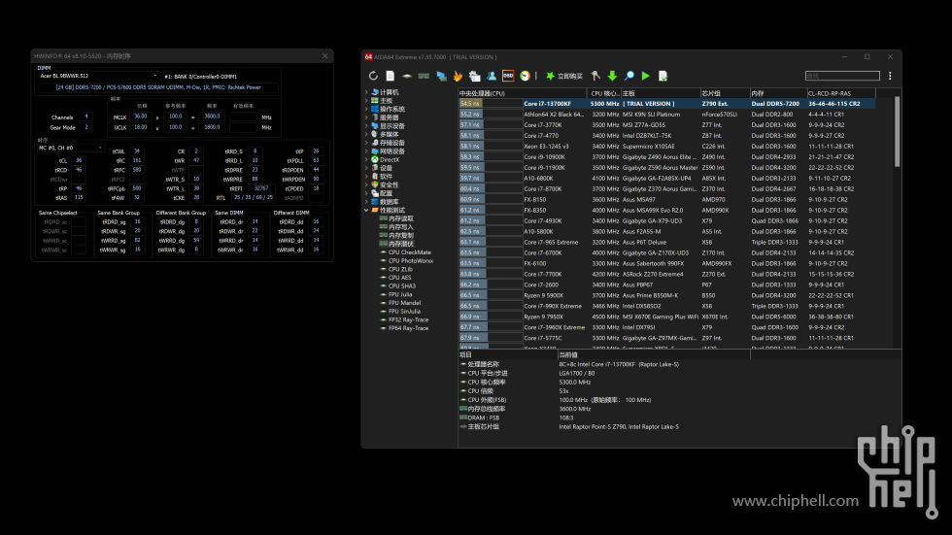Select 内存复制 benchmark item
The height and width of the screenshot is (535, 952).
pos(400,235)
